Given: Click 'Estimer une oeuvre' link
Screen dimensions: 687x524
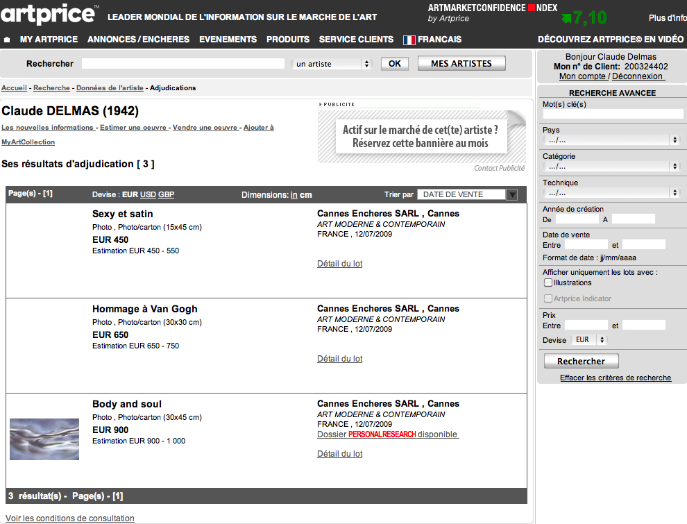Looking at the screenshot, I should [133, 128].
